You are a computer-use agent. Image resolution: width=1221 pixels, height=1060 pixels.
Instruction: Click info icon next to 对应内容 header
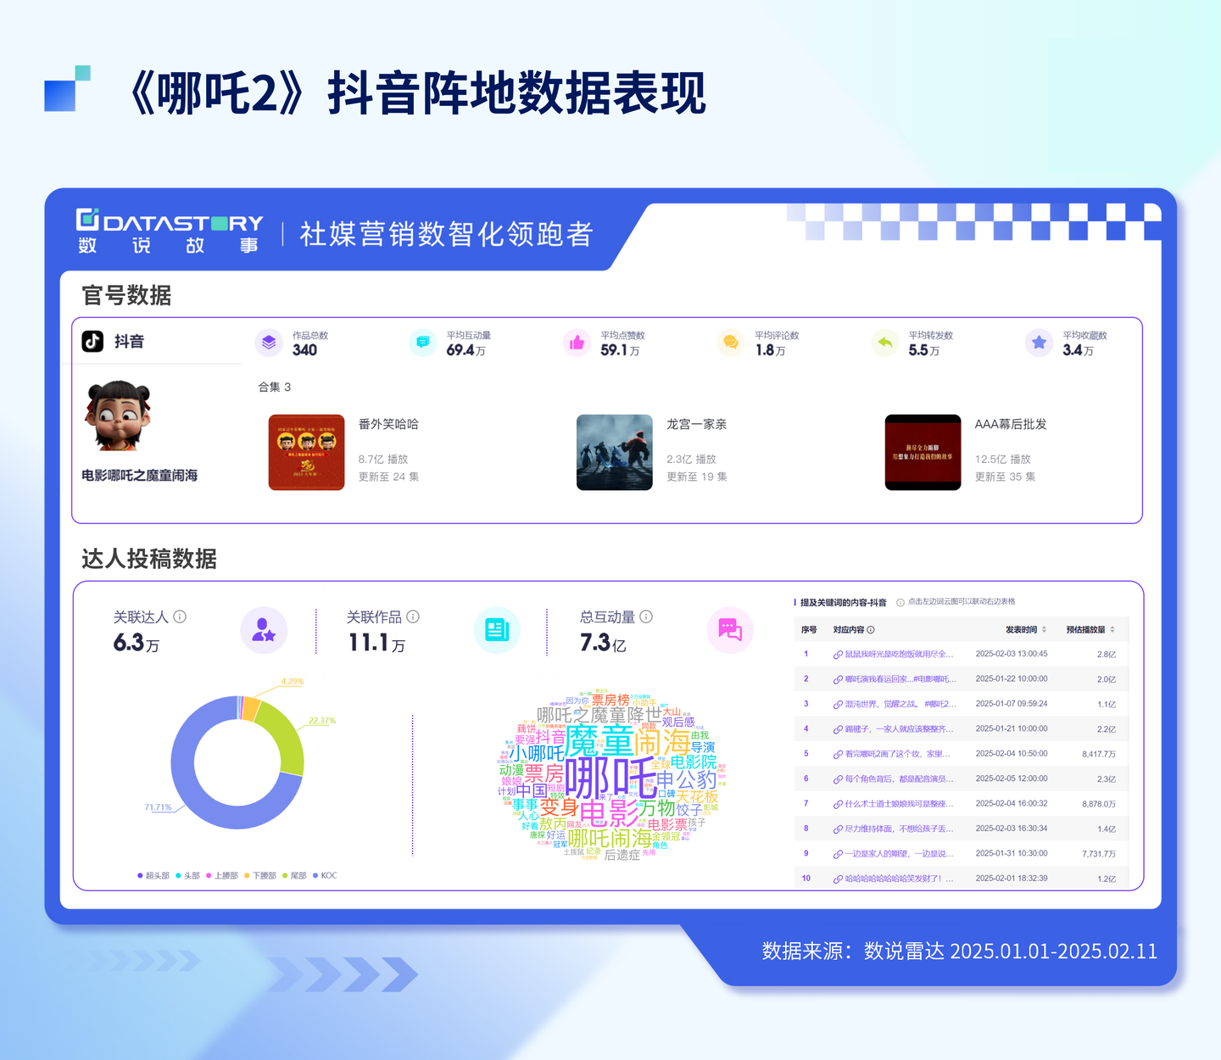click(x=871, y=629)
